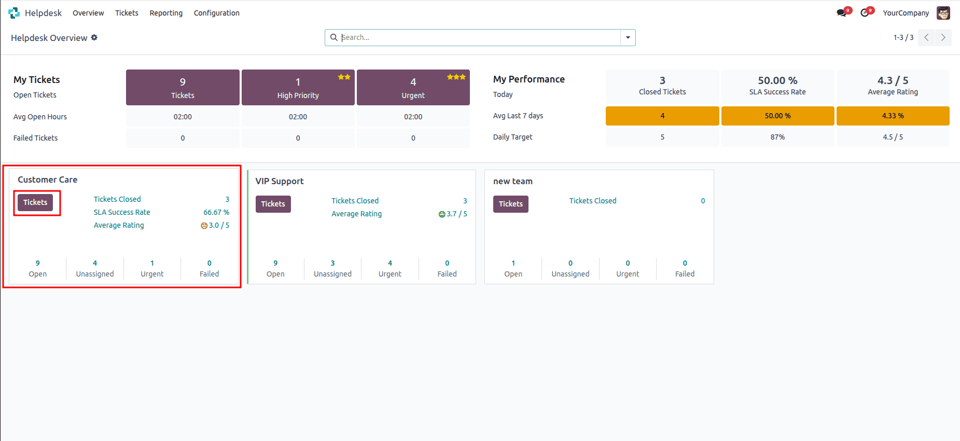
Task: Click the face icon next to 3.0 / 5
Action: click(204, 226)
